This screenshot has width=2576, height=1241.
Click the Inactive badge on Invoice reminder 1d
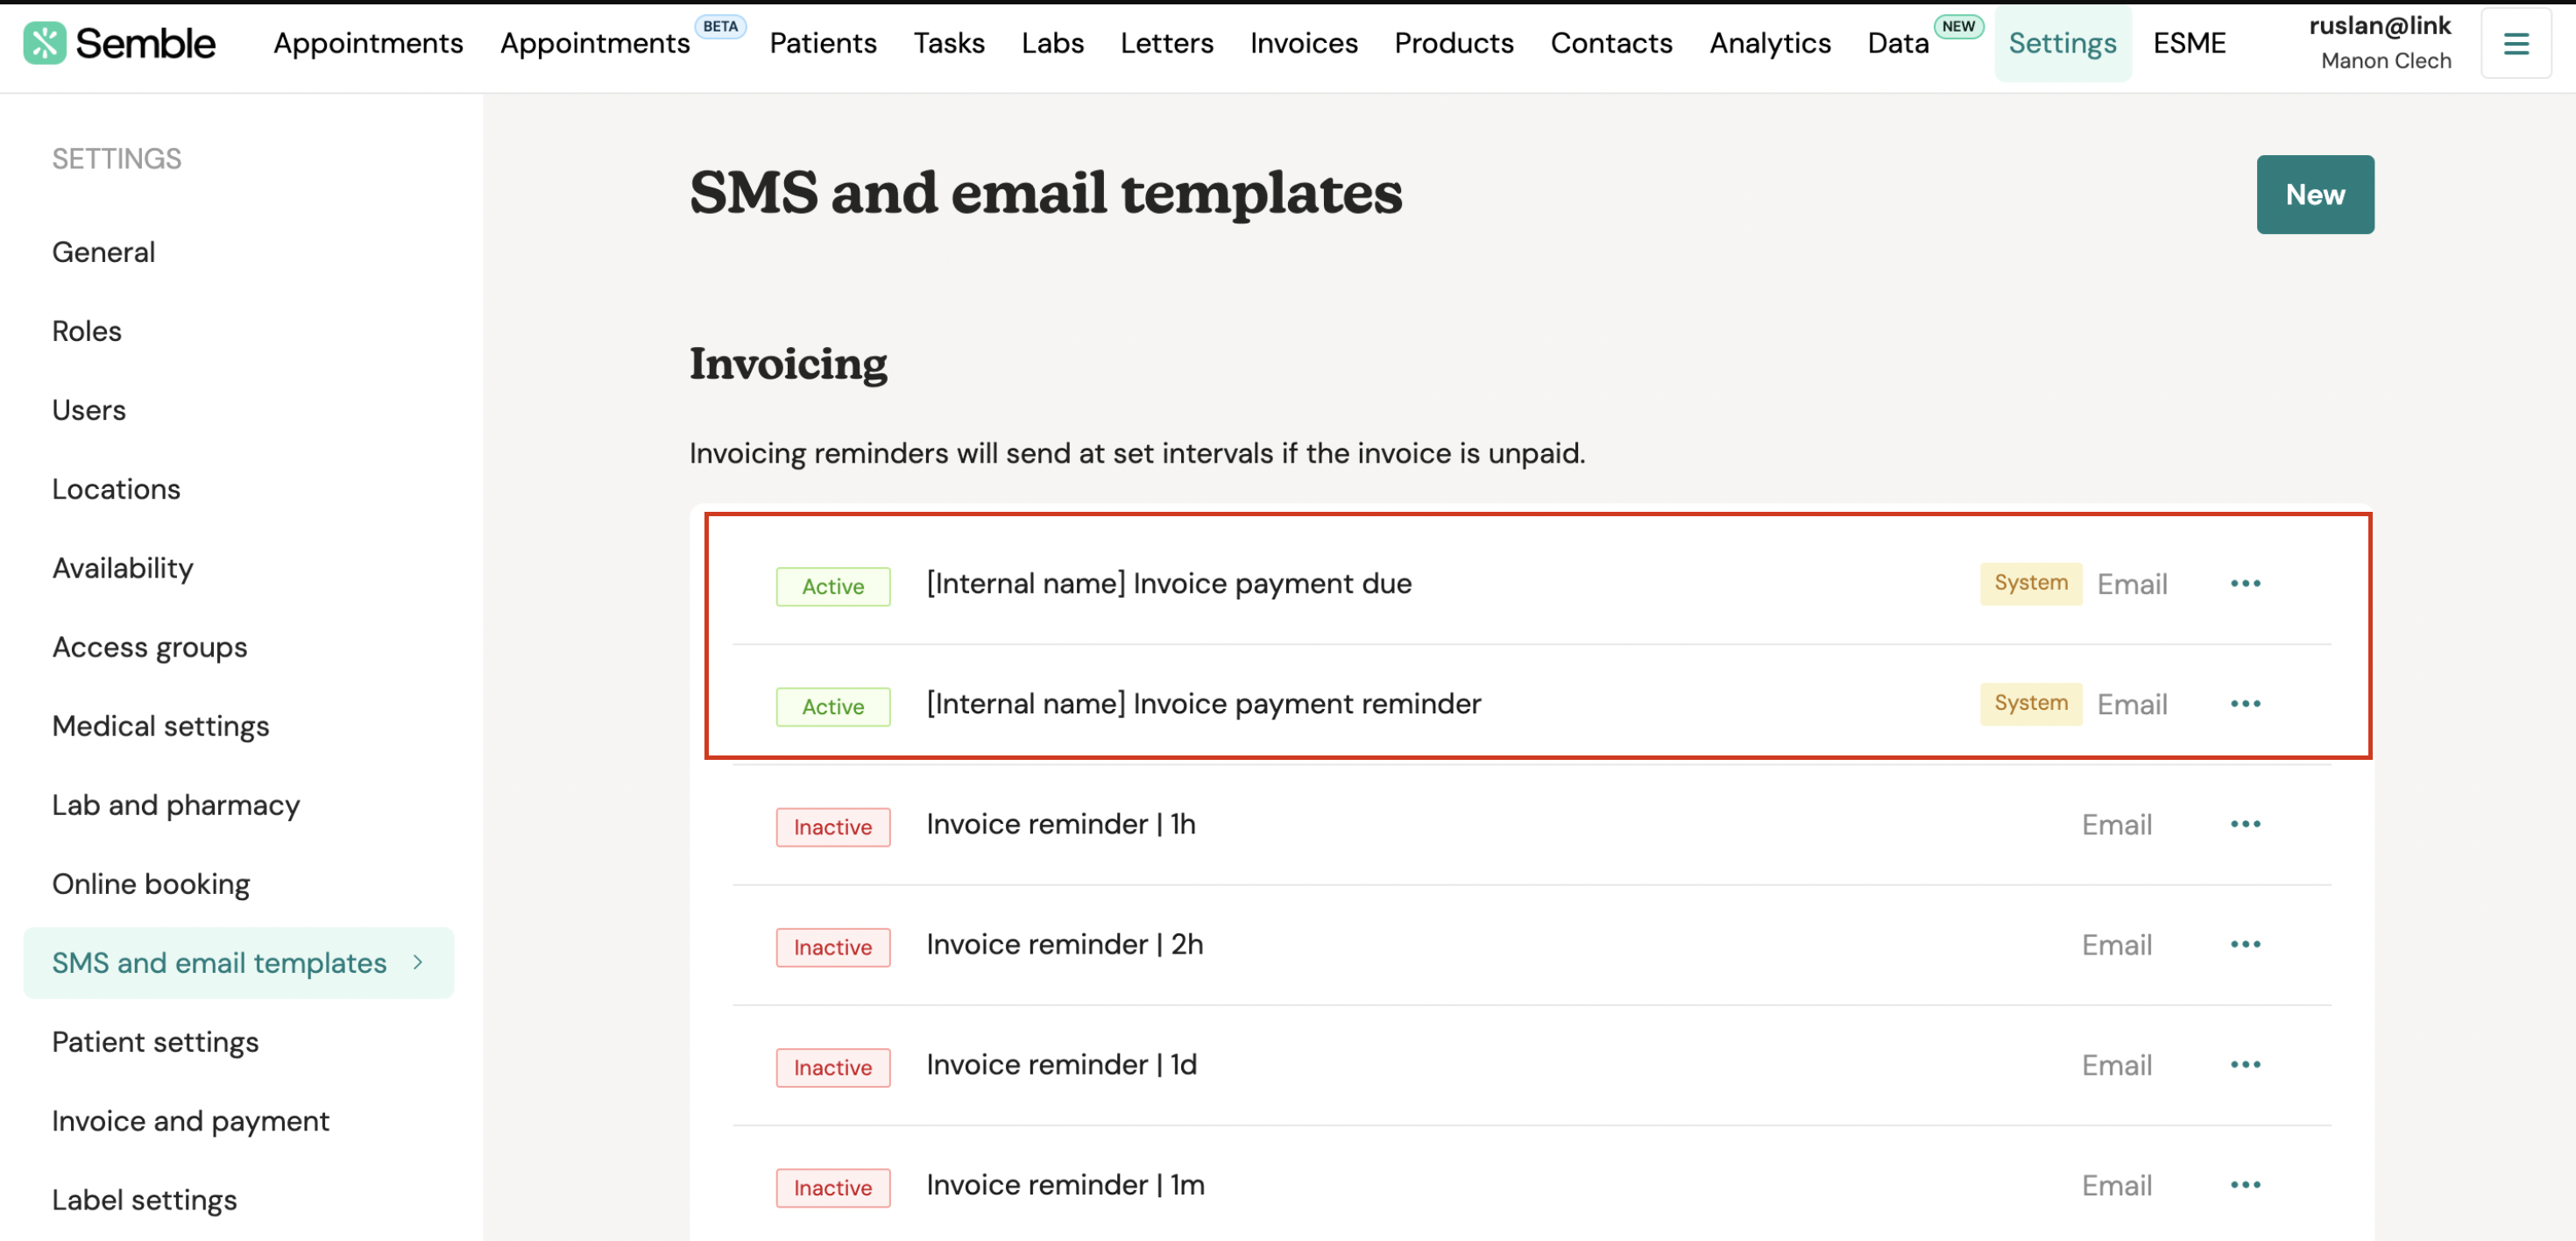833,1067
